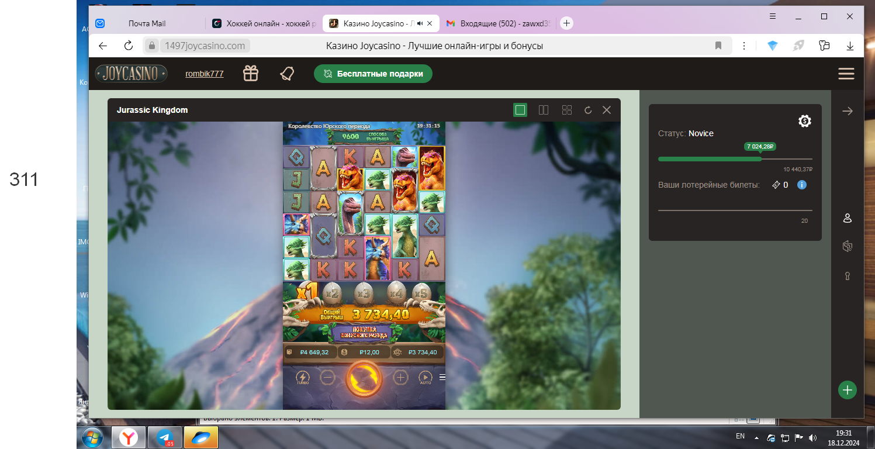Open Yandex Browser from the taskbar
Screen dimensions: 875x449
click(x=129, y=437)
